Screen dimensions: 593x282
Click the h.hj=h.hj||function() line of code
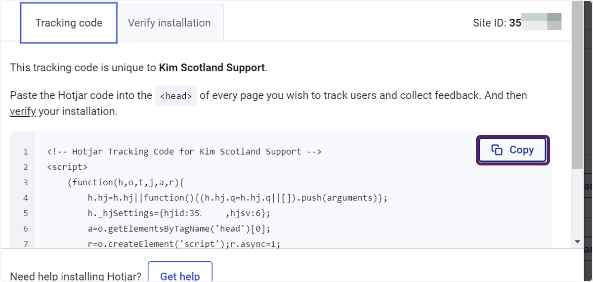point(238,198)
